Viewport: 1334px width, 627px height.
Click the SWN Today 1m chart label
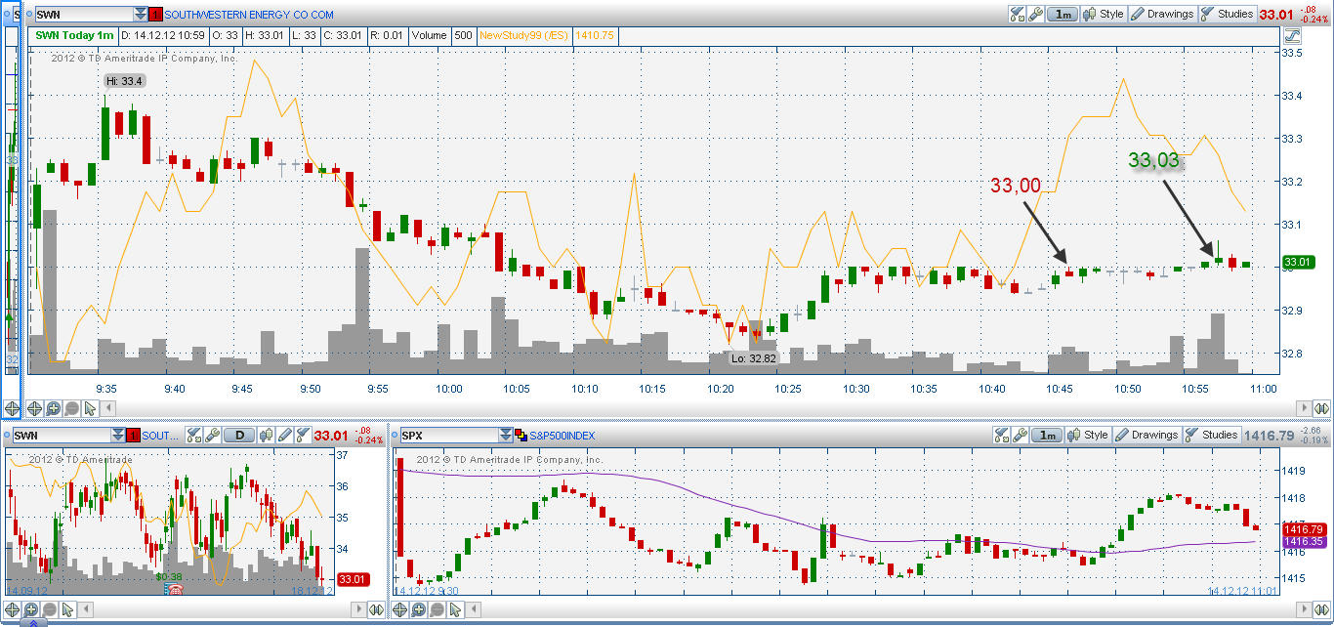tap(74, 35)
